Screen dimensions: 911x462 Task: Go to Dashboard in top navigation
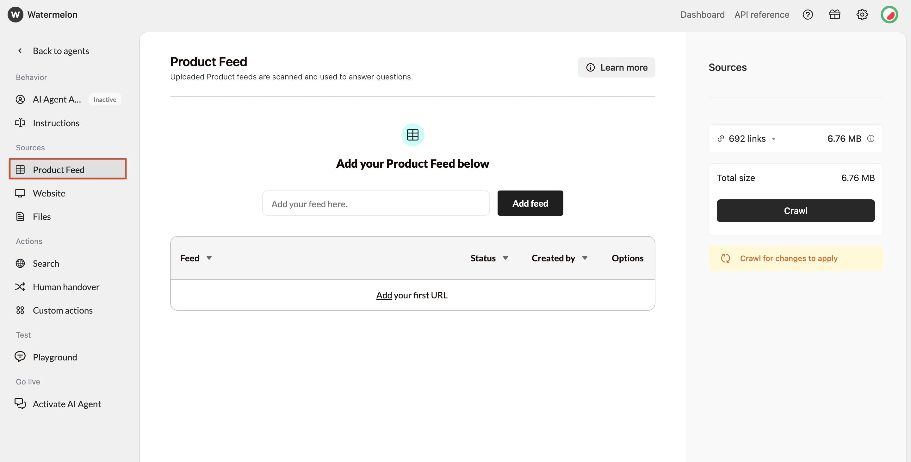point(702,15)
